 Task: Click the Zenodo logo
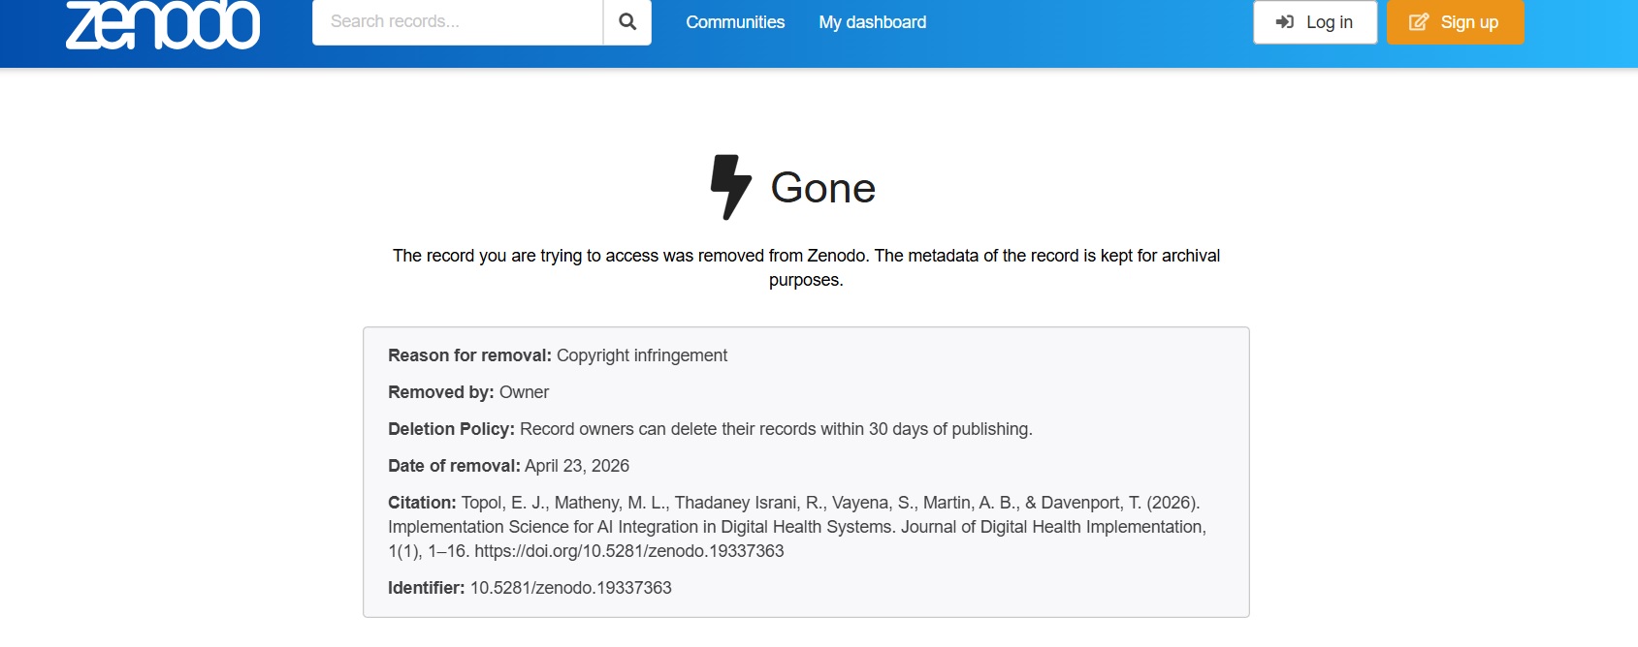(162, 24)
